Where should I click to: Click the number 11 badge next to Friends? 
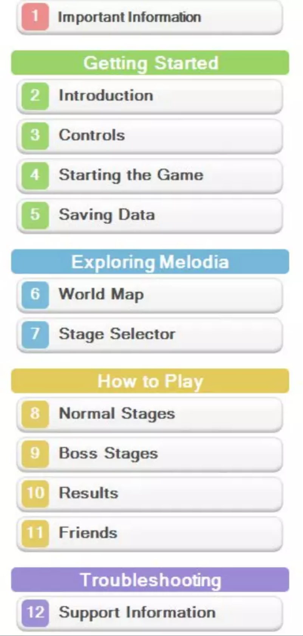[35, 533]
